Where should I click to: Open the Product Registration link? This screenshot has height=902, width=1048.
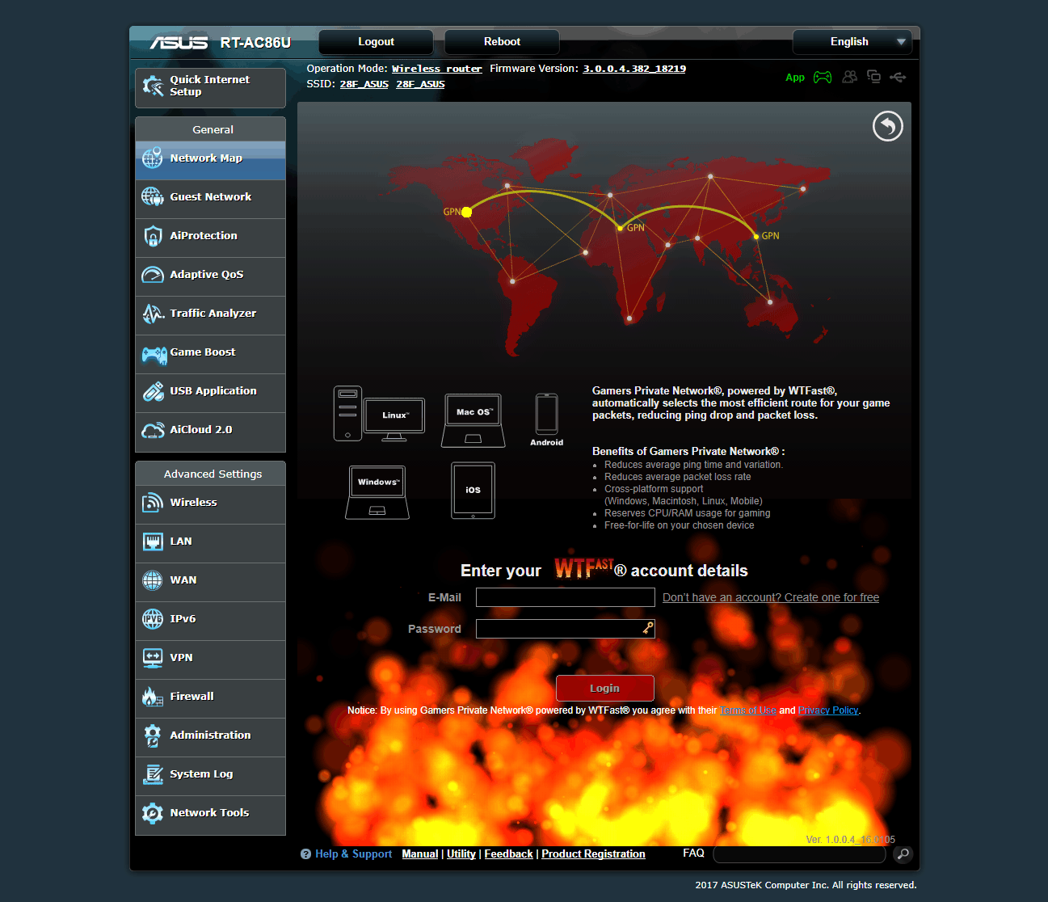[593, 854]
